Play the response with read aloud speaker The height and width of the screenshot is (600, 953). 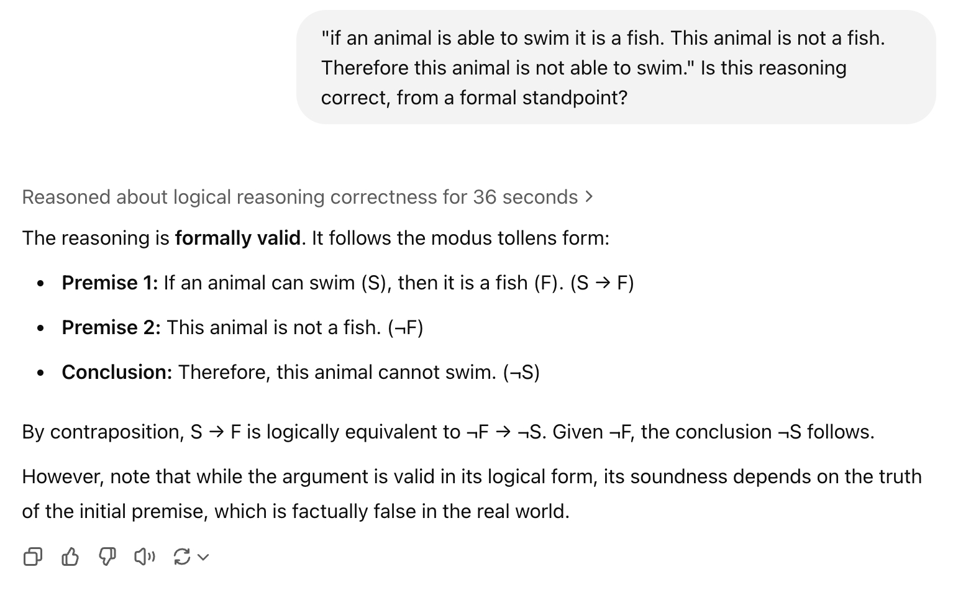click(x=145, y=557)
